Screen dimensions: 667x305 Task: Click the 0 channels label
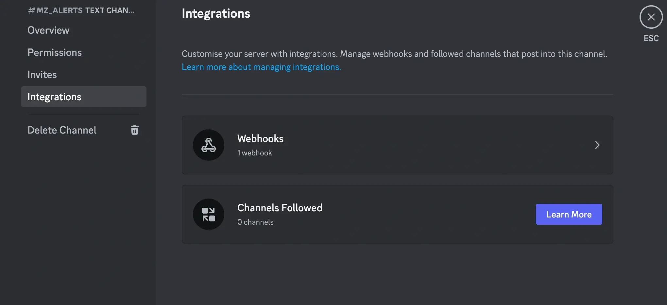(x=255, y=222)
